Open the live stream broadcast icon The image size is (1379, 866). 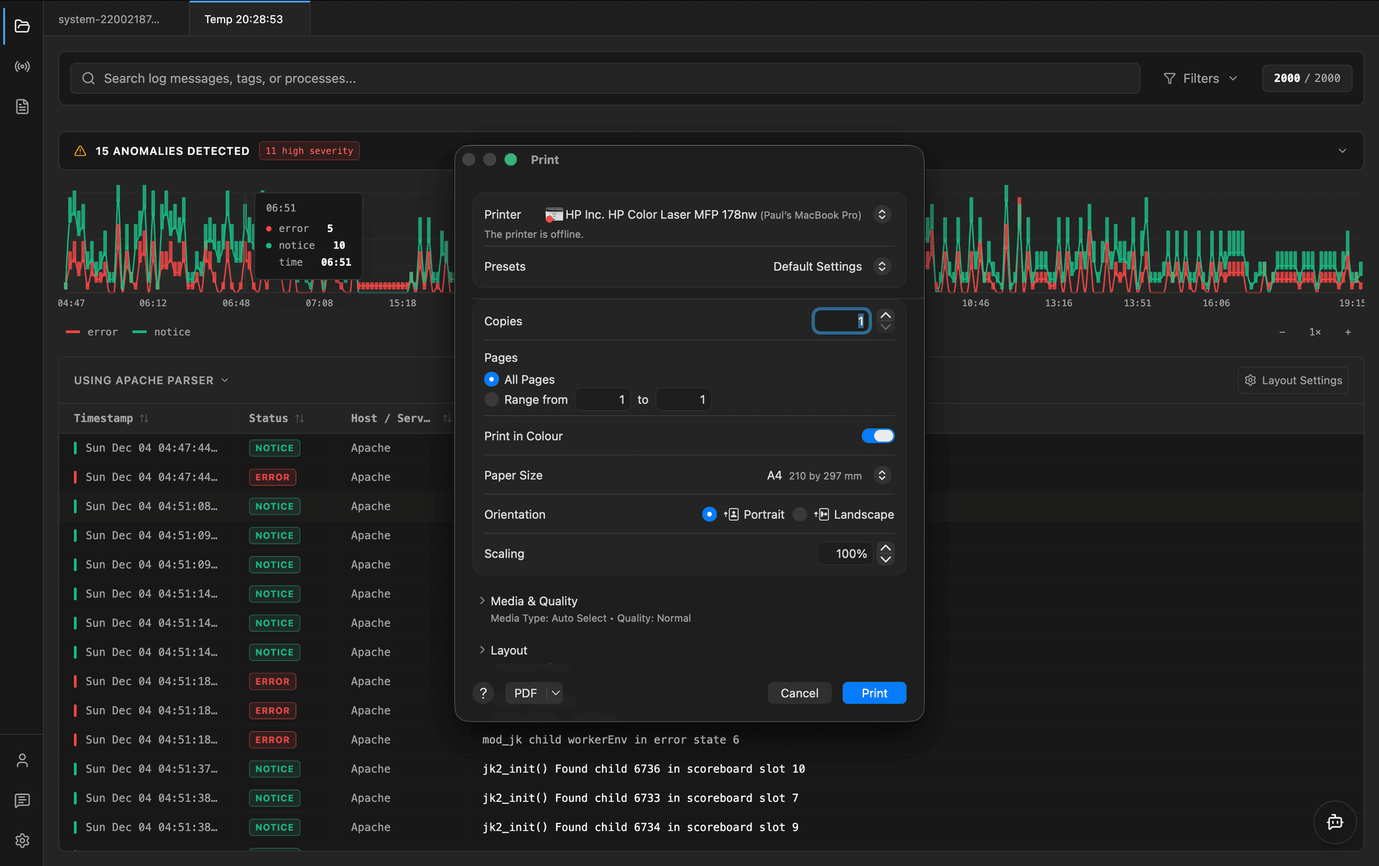(22, 67)
